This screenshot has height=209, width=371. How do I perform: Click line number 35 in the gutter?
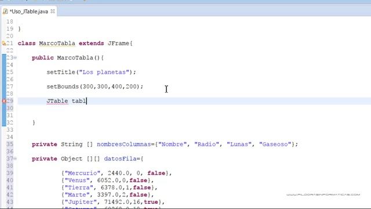[x=10, y=145]
